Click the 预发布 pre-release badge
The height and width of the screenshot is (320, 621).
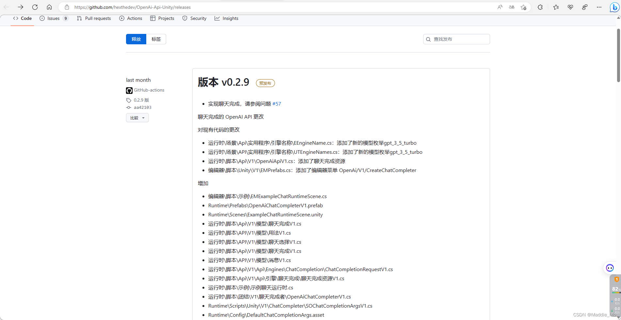coord(265,83)
